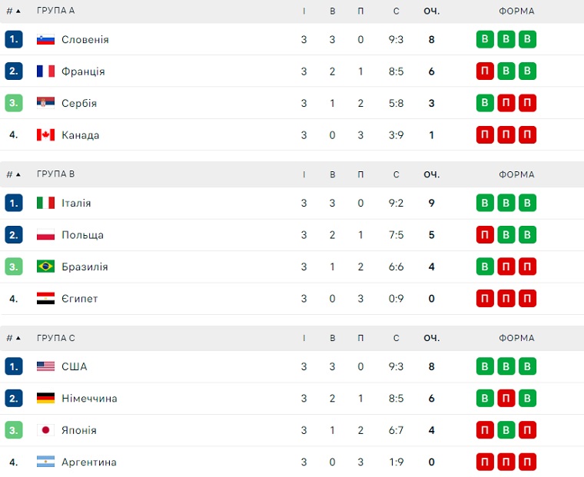Sort Group A by the # column
584x477 pixels.
click(x=13, y=12)
